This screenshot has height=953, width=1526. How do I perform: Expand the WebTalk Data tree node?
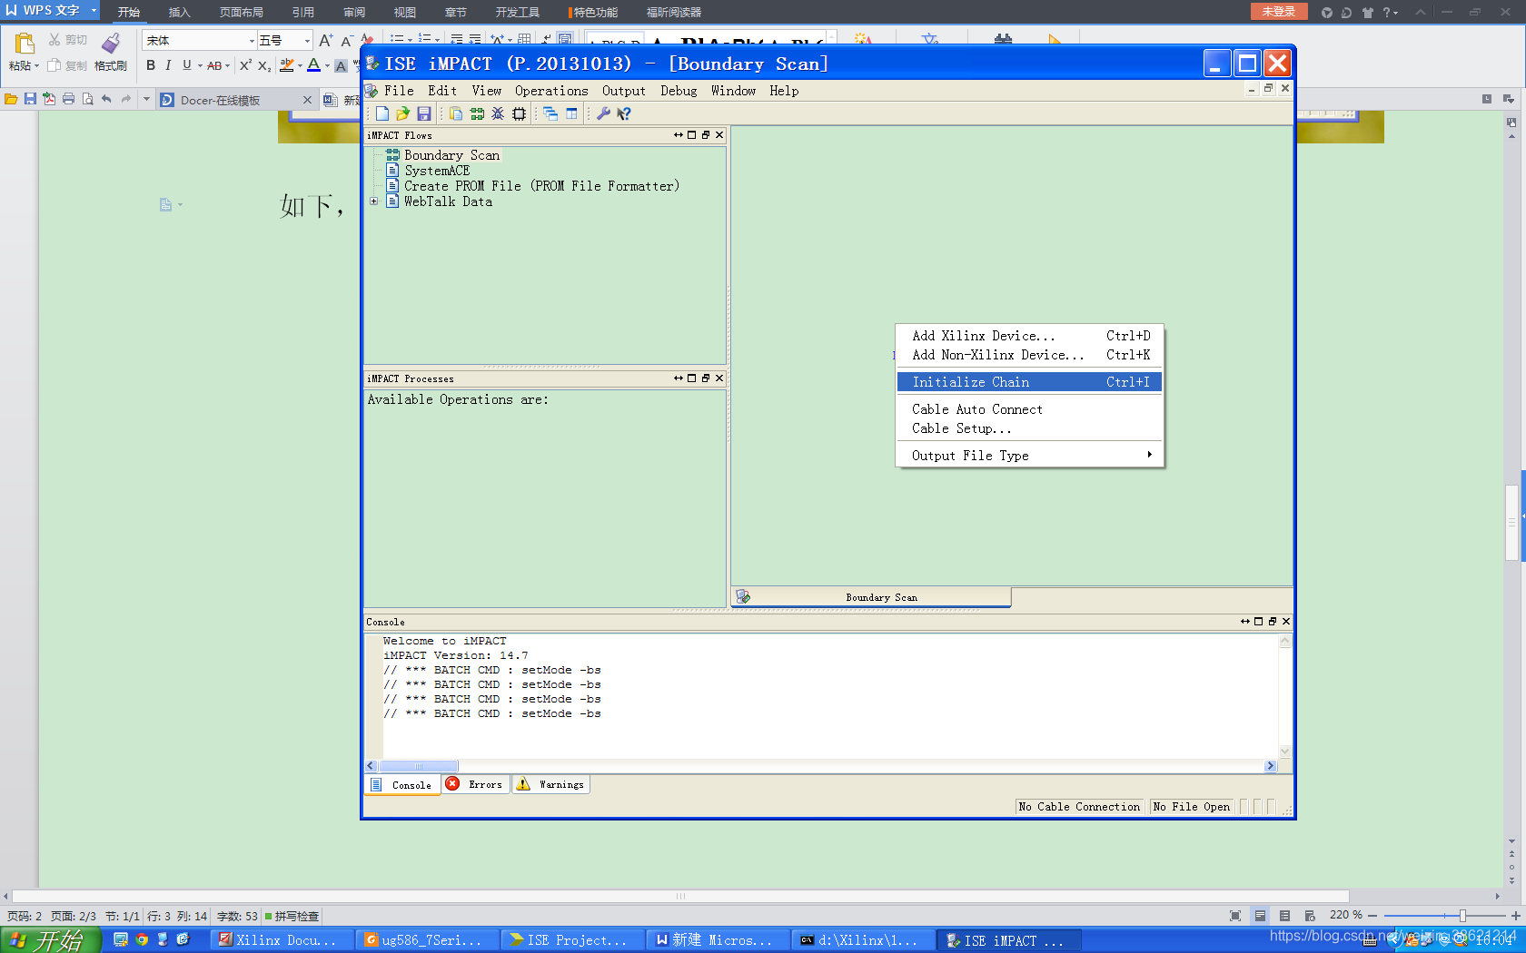373,201
